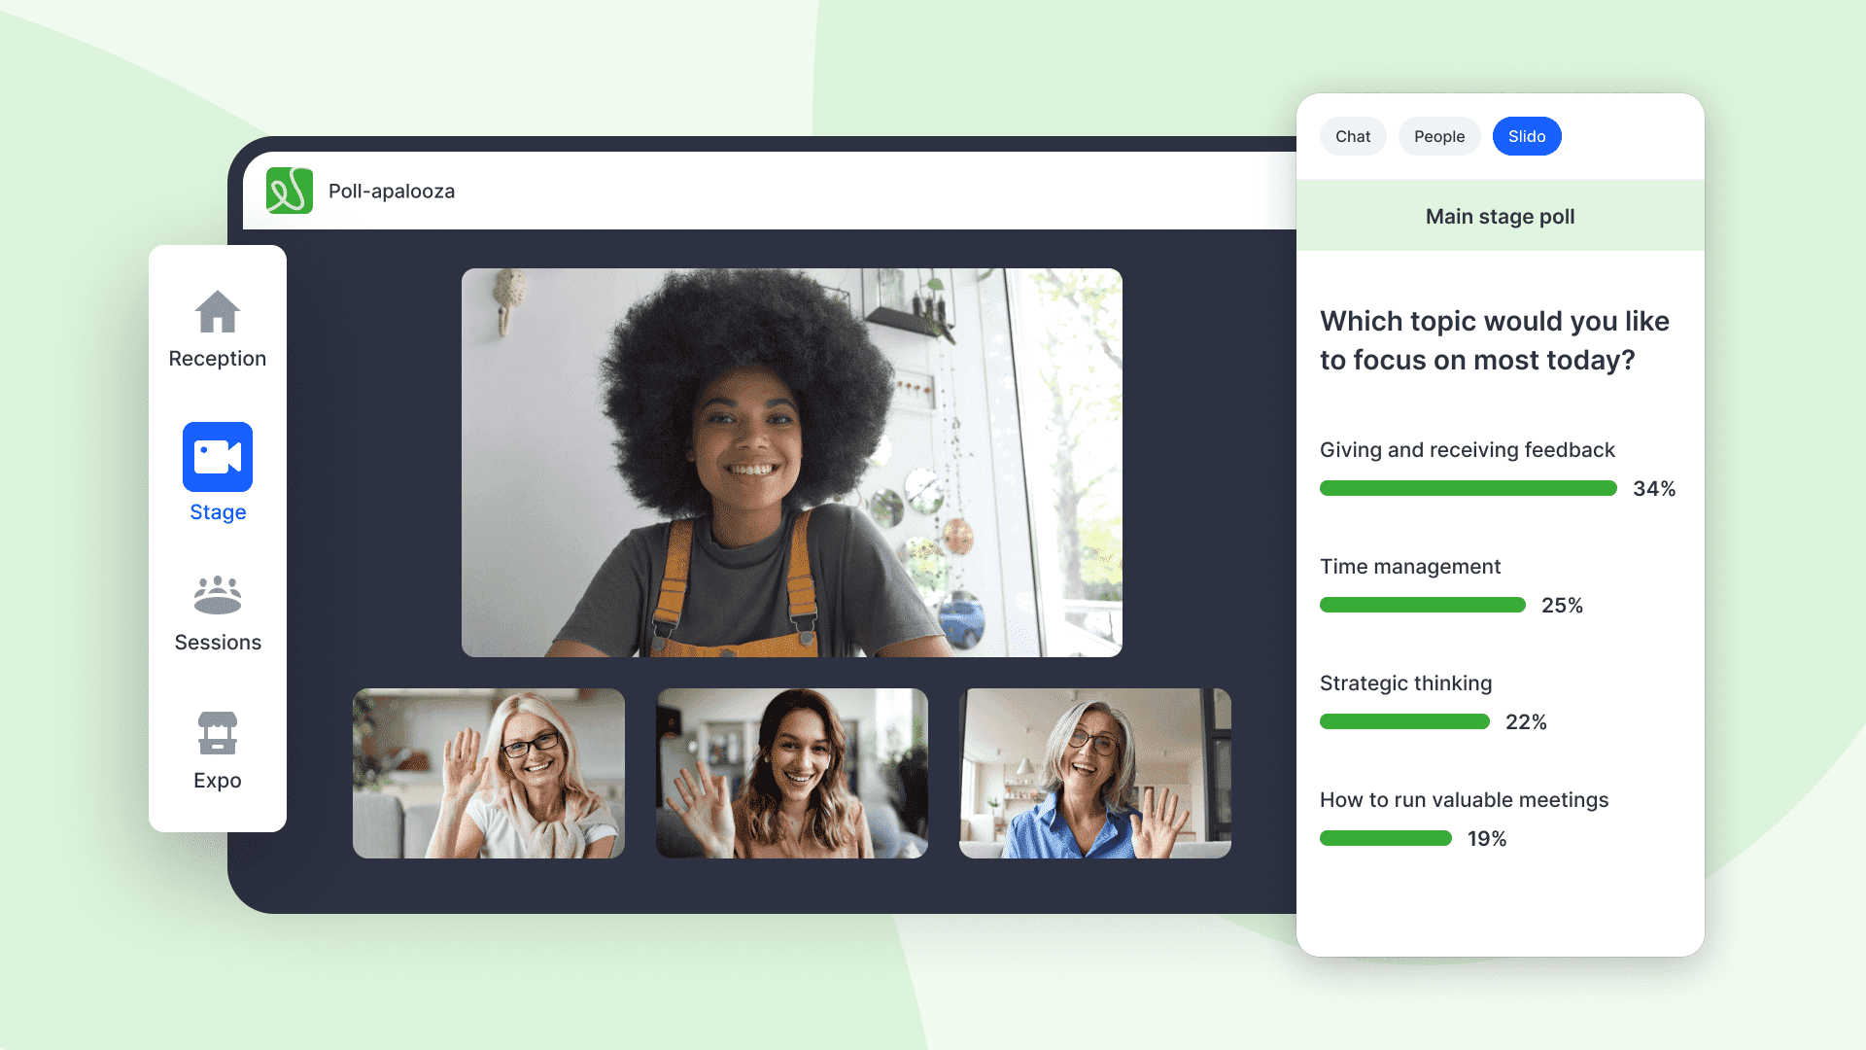
Task: Click the main speaker video tile
Action: point(791,463)
